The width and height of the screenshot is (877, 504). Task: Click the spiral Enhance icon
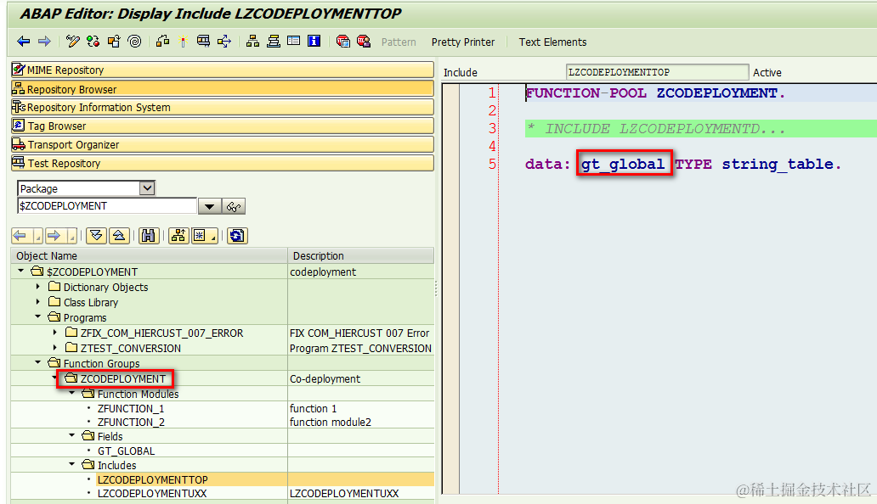[135, 42]
